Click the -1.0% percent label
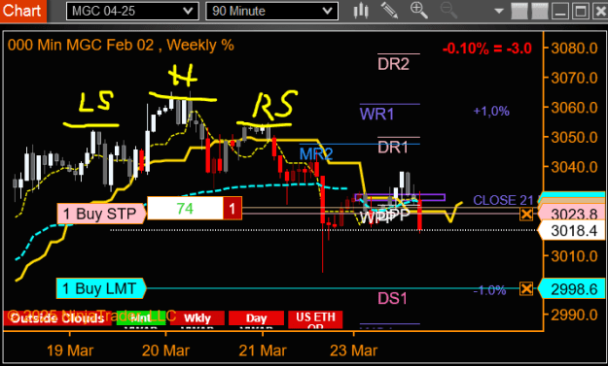The image size is (608, 366). pos(489,290)
